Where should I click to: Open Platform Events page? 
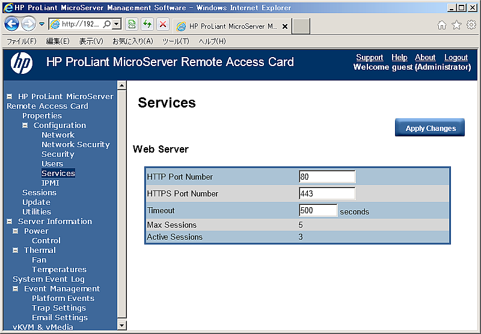click(x=63, y=299)
